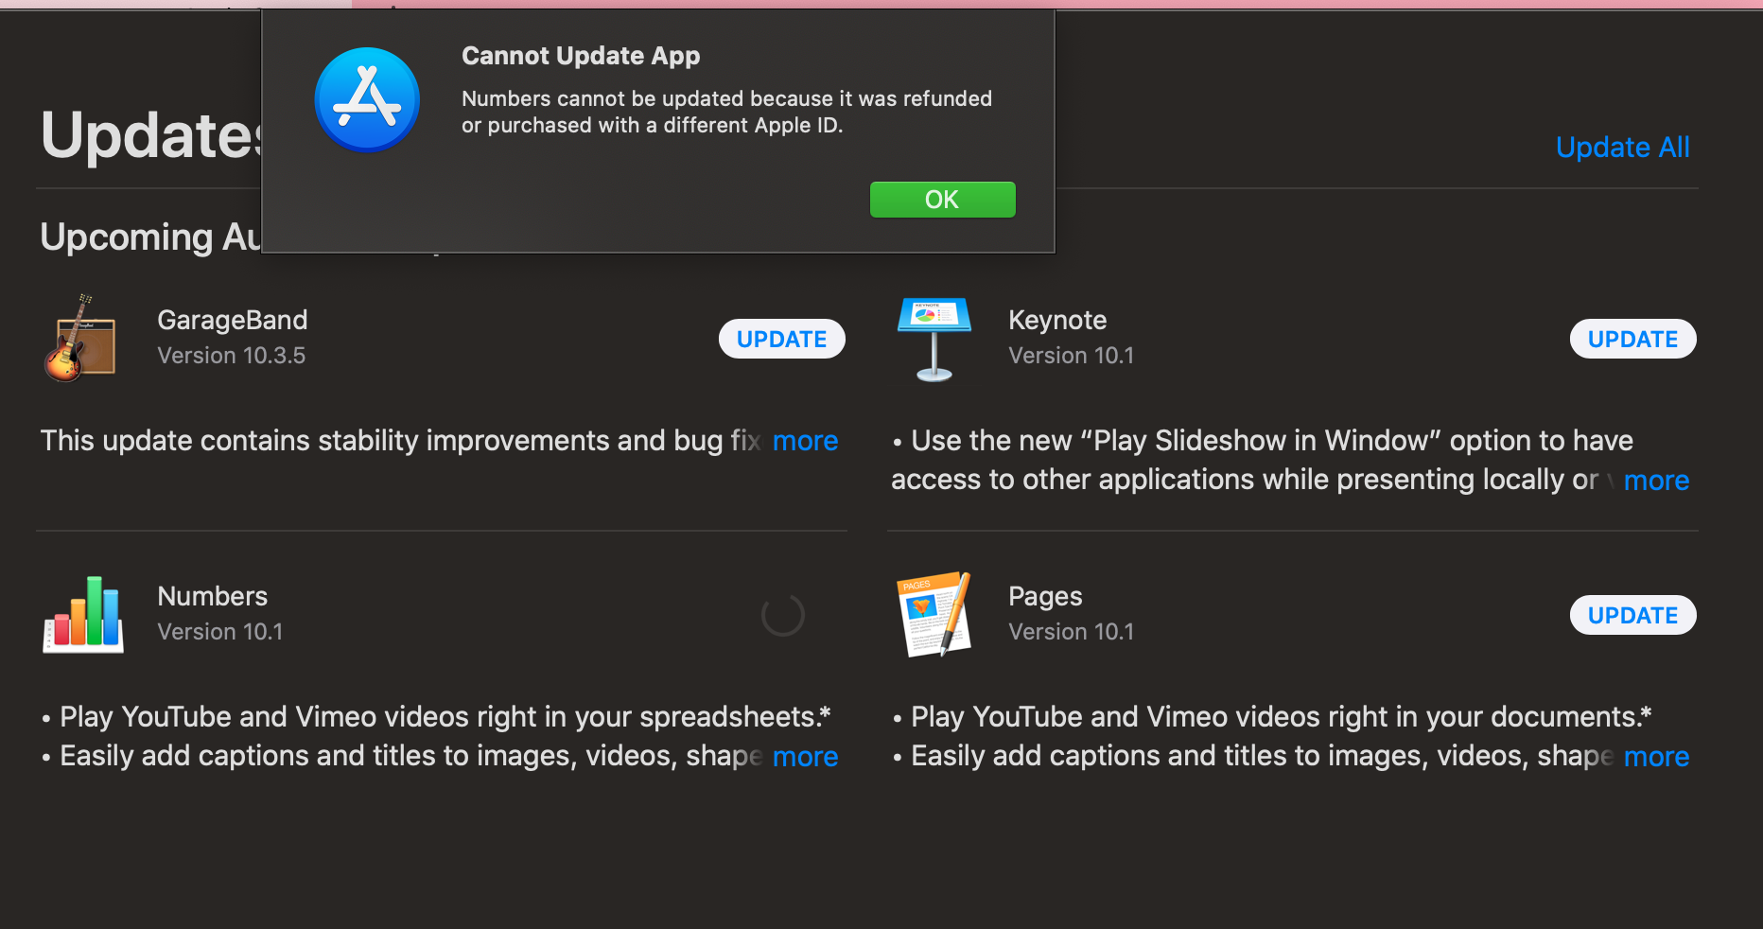Image resolution: width=1763 pixels, height=929 pixels.
Task: Select the Pages app title
Action: (x=1045, y=596)
